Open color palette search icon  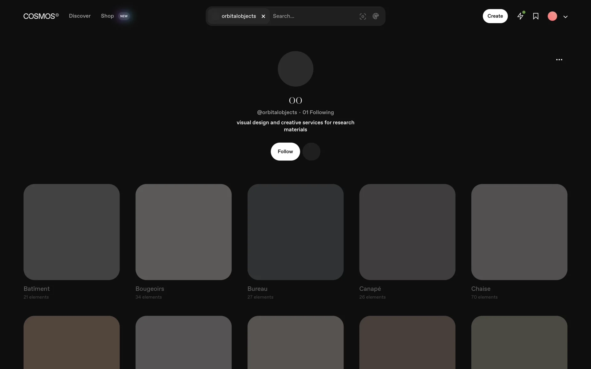[376, 16]
